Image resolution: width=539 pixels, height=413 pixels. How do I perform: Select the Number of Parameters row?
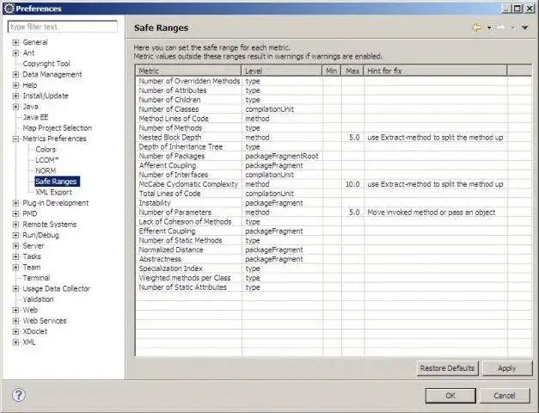coord(334,213)
